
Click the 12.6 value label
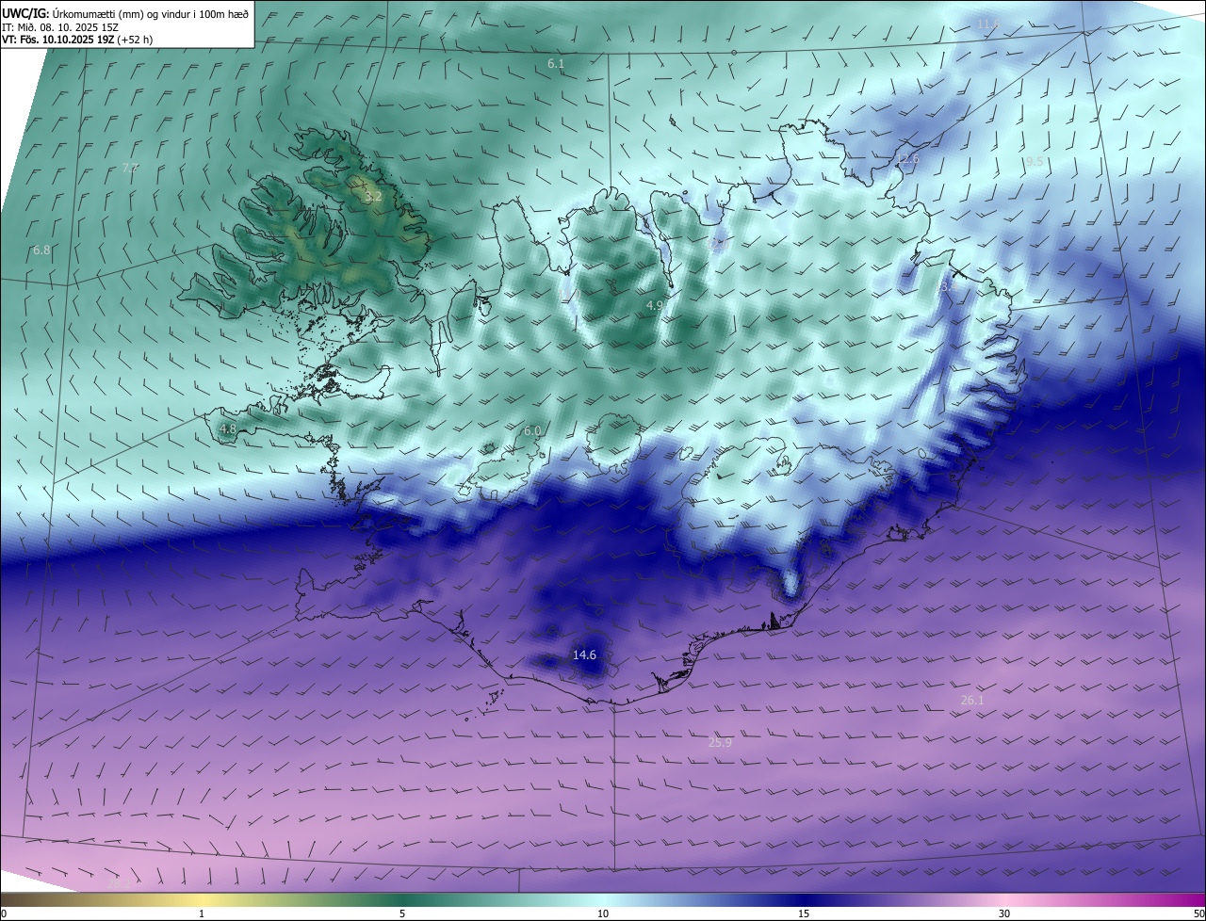907,159
